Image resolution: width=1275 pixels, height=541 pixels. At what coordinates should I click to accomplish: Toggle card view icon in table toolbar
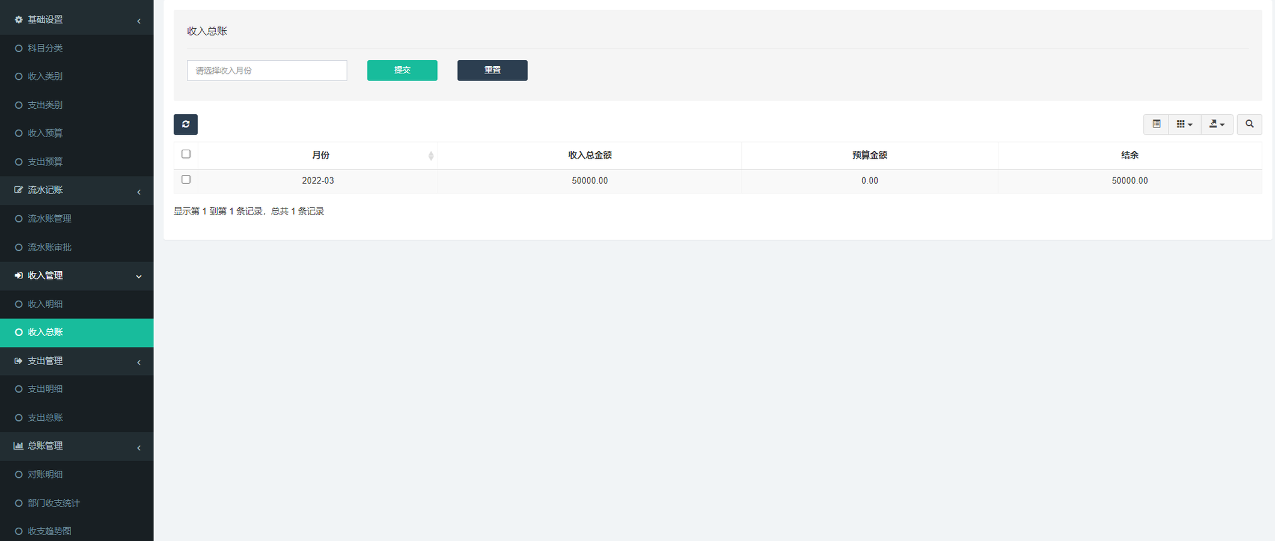[1156, 124]
